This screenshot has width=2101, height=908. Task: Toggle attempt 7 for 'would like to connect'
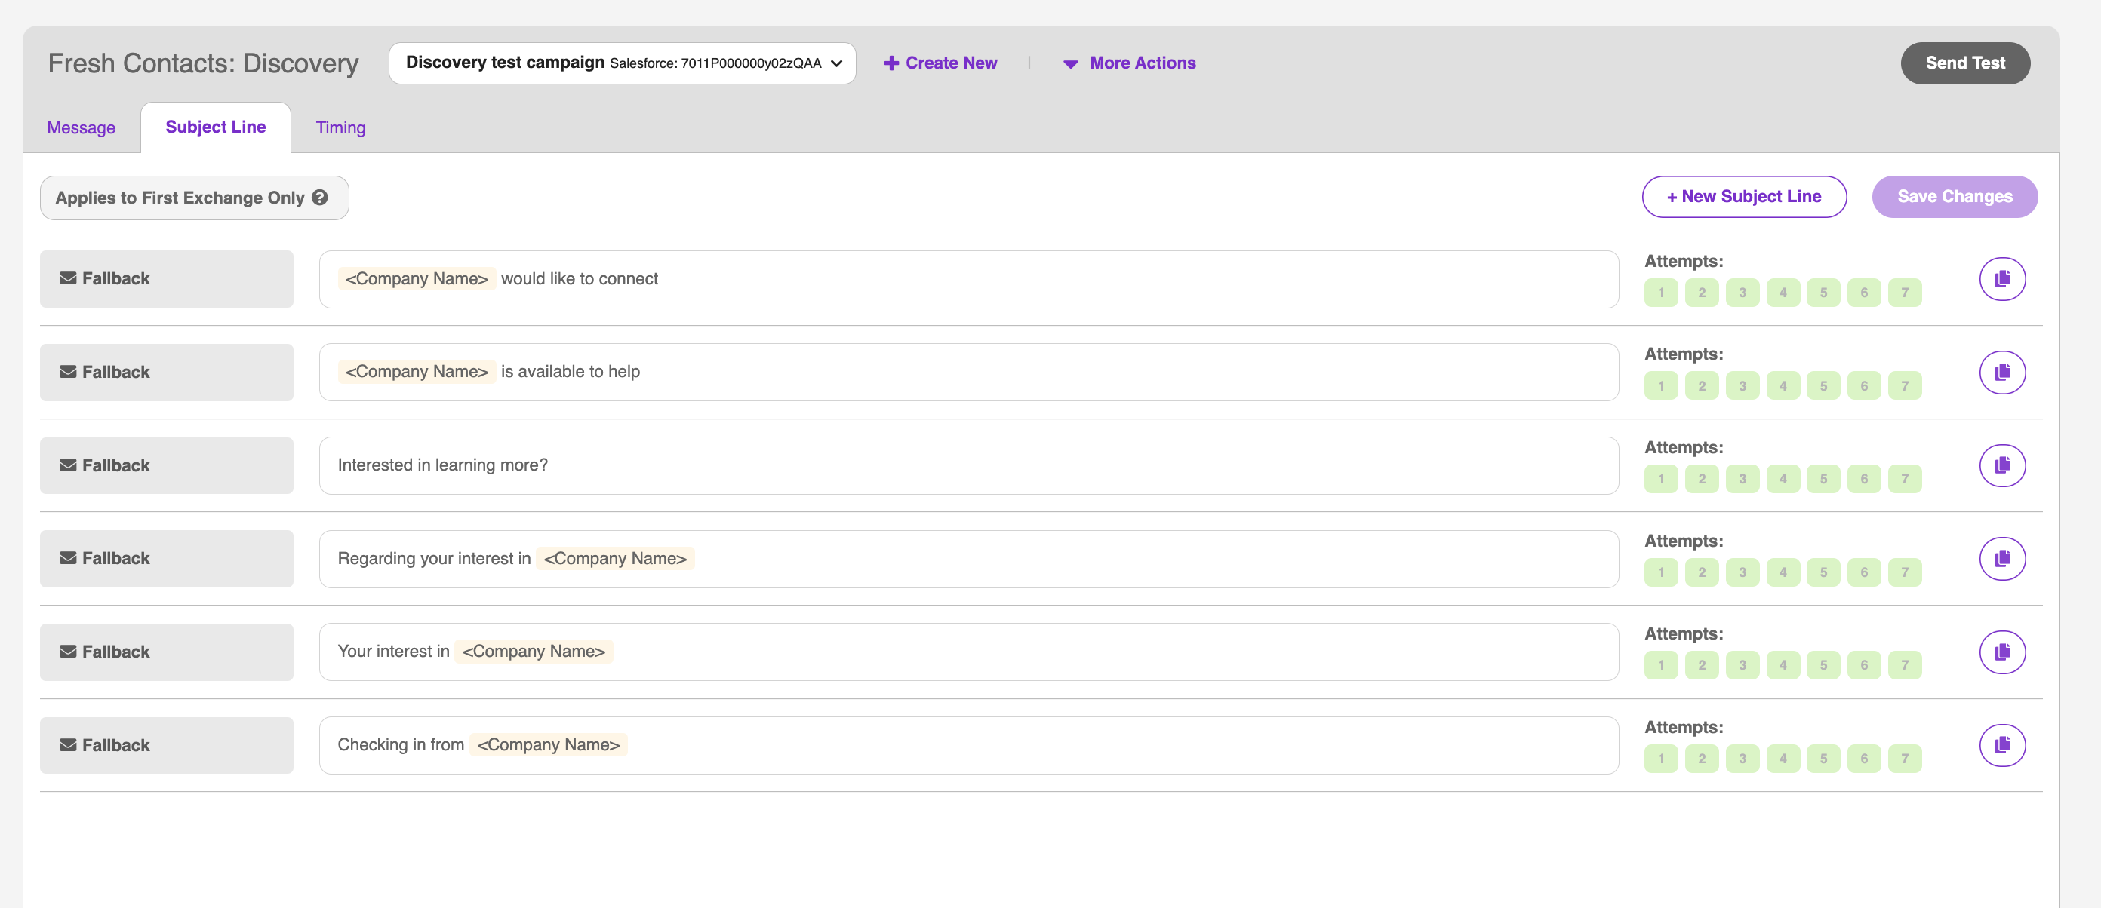click(1905, 293)
